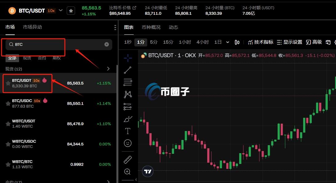The width and height of the screenshot is (336, 183).
Task: Toggle the star icon beside the BTC/USDT header
Action: [x=71, y=10]
